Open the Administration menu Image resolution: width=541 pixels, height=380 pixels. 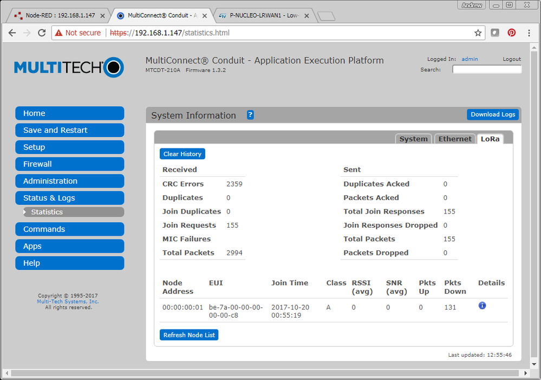pos(70,181)
